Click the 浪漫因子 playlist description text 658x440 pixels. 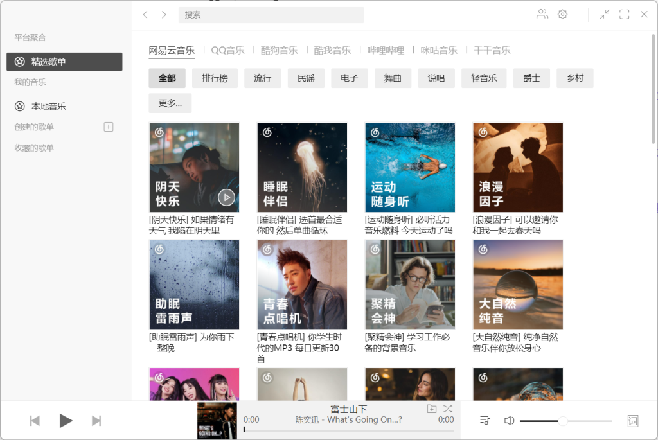point(515,225)
